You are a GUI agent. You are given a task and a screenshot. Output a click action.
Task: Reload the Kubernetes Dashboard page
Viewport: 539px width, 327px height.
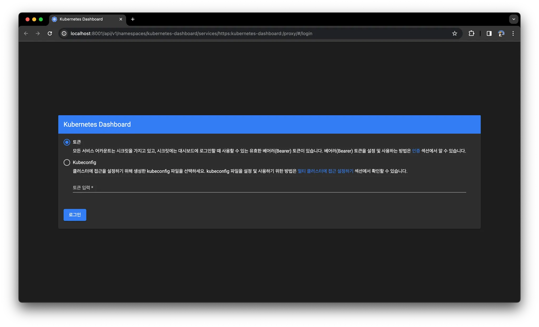(50, 33)
